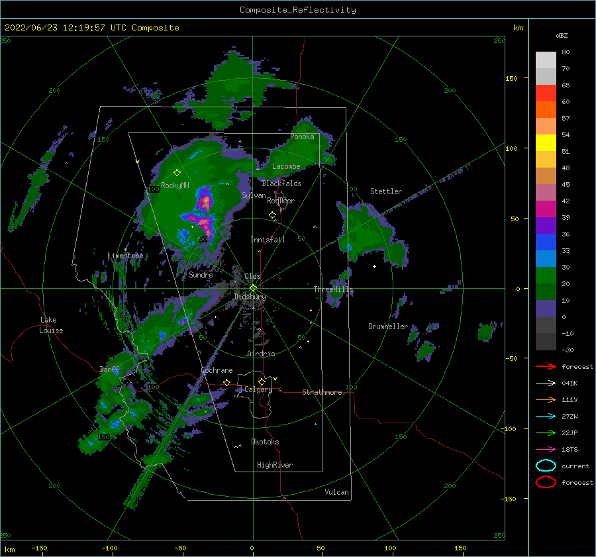Select the light blue swatch between 33 and 30

[546, 258]
